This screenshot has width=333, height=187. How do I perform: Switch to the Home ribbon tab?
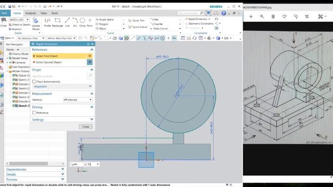click(x=17, y=13)
